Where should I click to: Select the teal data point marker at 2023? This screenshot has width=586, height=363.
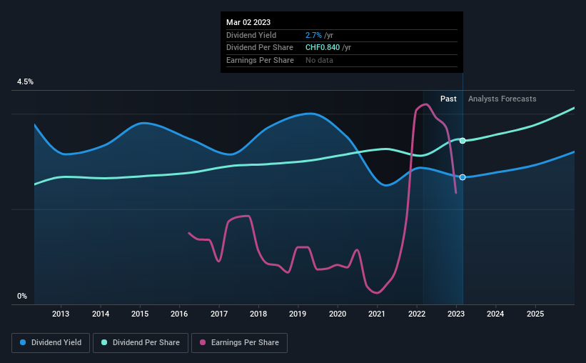463,141
